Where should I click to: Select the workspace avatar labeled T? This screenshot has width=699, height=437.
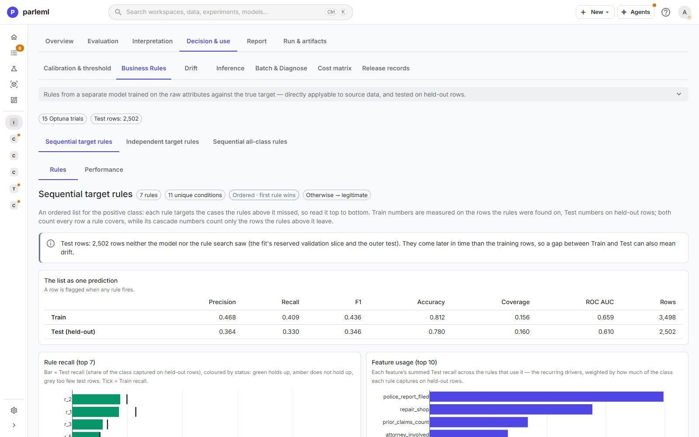(x=14, y=189)
